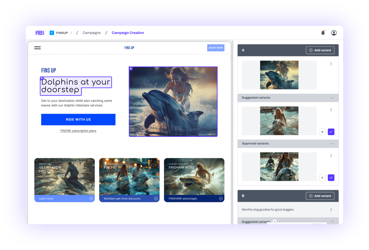Select Campaign Creation breadcrumb

pyautogui.click(x=128, y=33)
